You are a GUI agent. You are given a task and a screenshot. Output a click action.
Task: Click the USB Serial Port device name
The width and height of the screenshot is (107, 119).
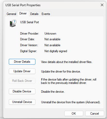(x=29, y=22)
